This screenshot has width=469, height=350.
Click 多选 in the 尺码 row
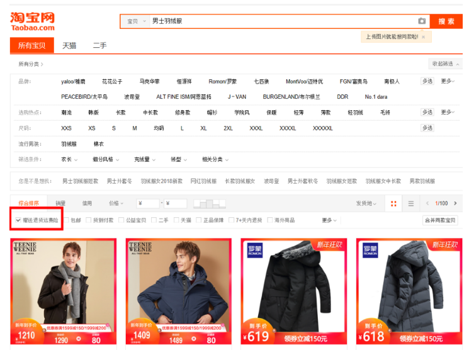pos(427,128)
